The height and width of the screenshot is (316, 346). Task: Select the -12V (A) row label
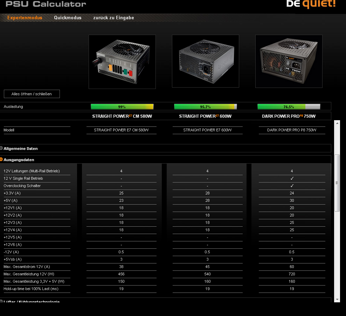[x=11, y=252]
